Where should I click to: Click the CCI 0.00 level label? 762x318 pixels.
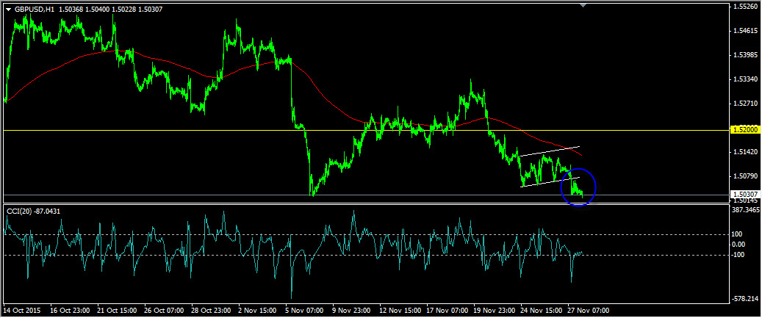coord(738,245)
